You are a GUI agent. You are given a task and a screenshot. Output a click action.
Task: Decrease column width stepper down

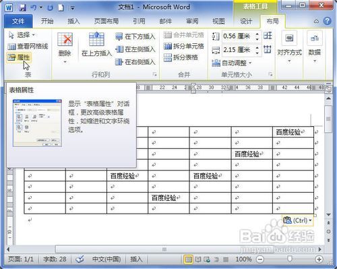257,53
